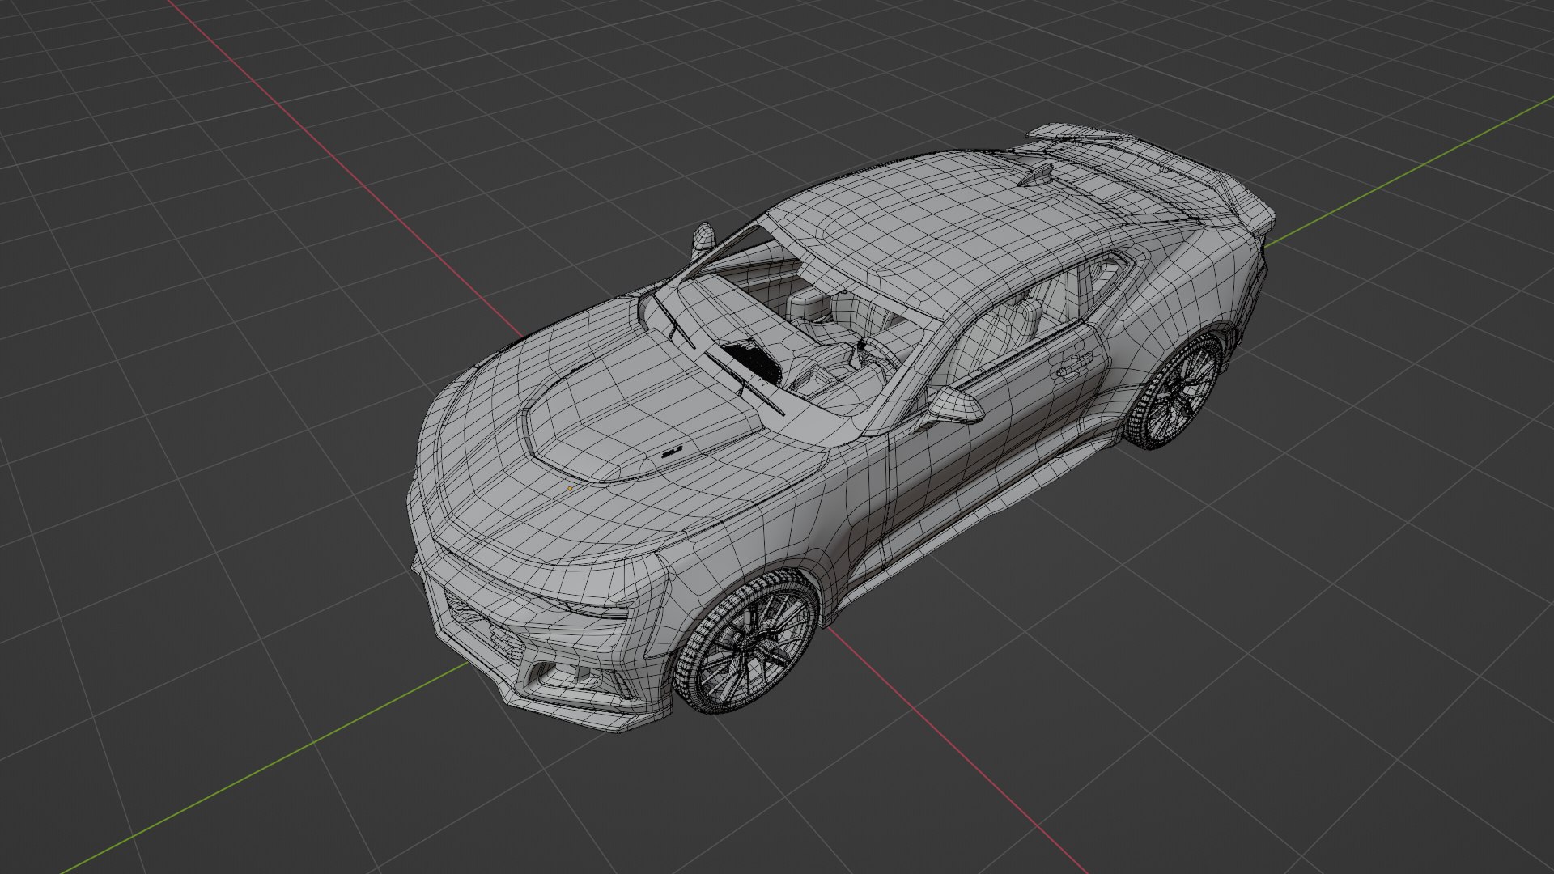Select the shark fin antenna on the roof

point(1038,174)
